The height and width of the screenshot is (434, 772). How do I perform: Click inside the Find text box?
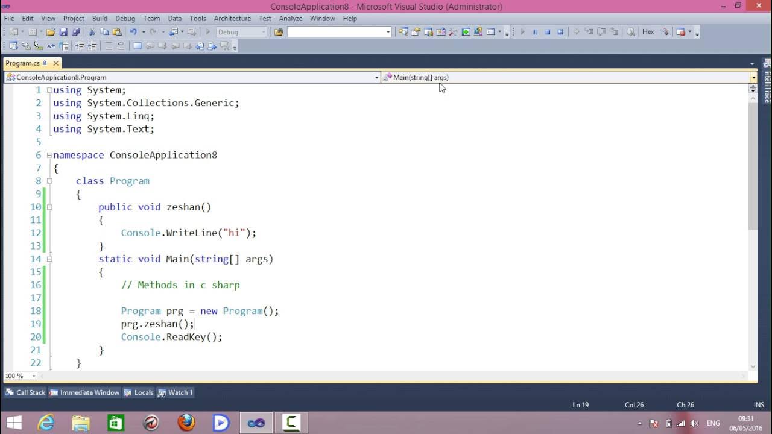(x=335, y=32)
